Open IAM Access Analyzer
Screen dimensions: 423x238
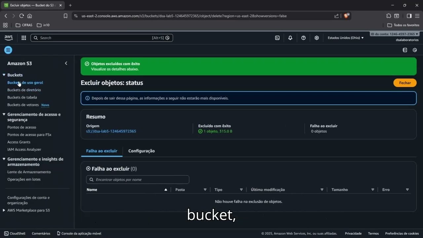[x=24, y=149]
